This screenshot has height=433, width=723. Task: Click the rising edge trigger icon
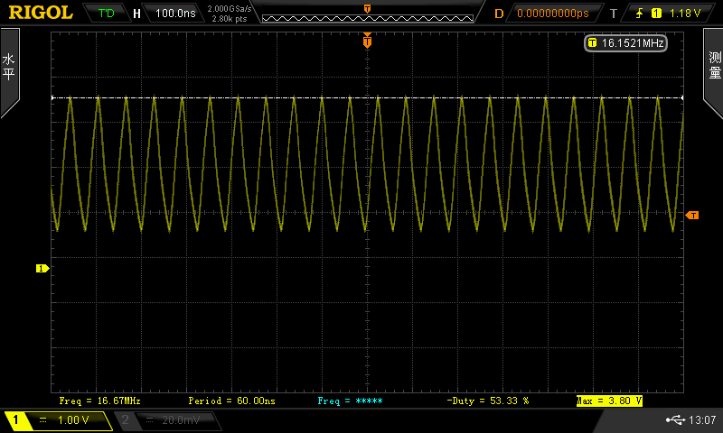point(640,13)
